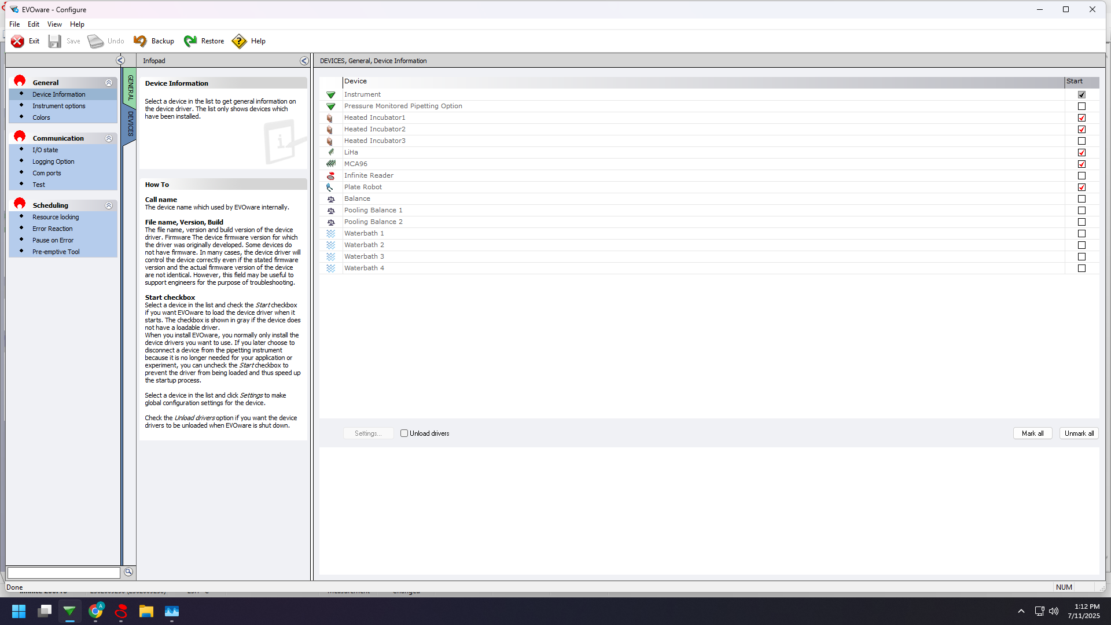Open File Explorer from the taskbar
The height and width of the screenshot is (625, 1111).
[146, 611]
